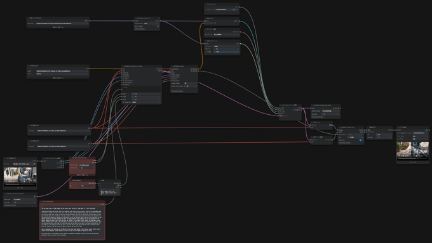Collapse the scheduler node with steps and denoise
Screen dimensions: 432x243
[x=206, y=41]
